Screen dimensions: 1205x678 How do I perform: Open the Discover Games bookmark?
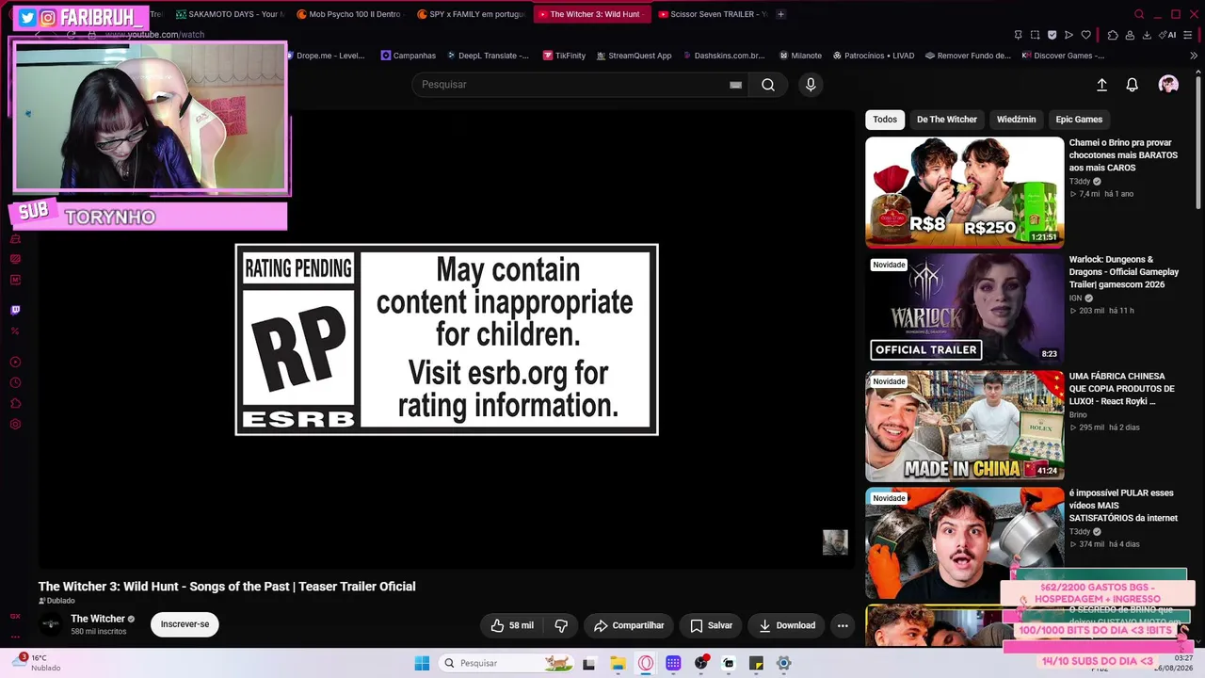point(1063,56)
